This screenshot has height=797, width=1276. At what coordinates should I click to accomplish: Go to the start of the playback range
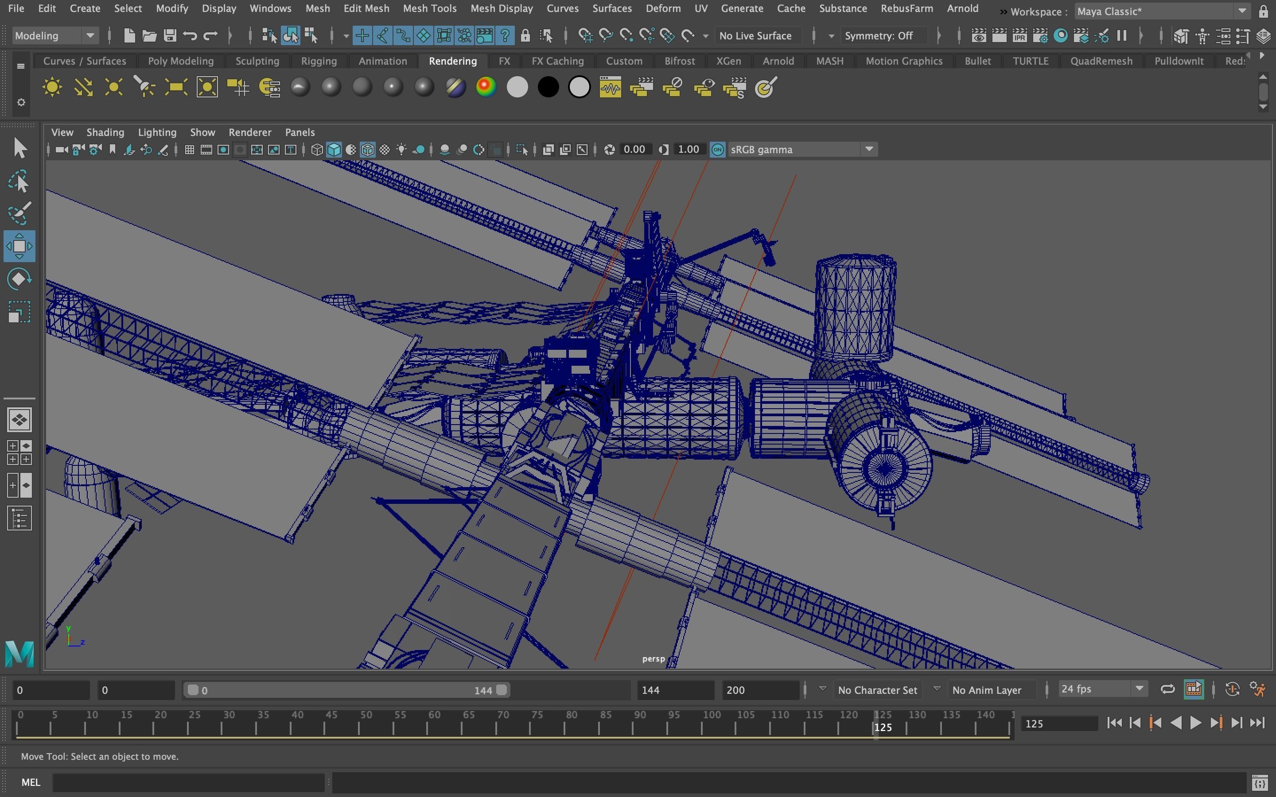click(1114, 723)
